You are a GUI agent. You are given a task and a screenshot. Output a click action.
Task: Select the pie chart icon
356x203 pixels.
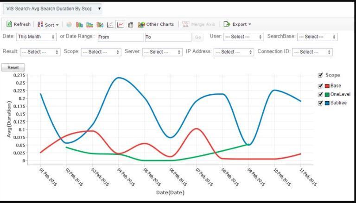point(69,25)
